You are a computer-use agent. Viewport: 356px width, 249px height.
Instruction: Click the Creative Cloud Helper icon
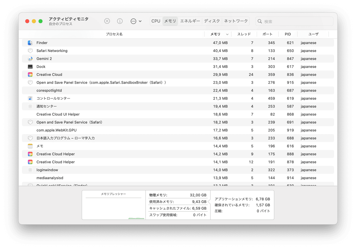(30, 154)
